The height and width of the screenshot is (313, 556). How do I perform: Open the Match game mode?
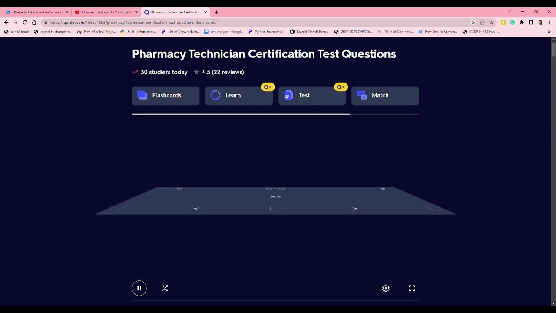coord(385,96)
